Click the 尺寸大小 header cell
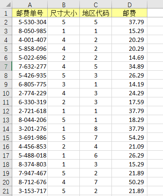Screen dimensions: 163x196 click(x=64, y=13)
